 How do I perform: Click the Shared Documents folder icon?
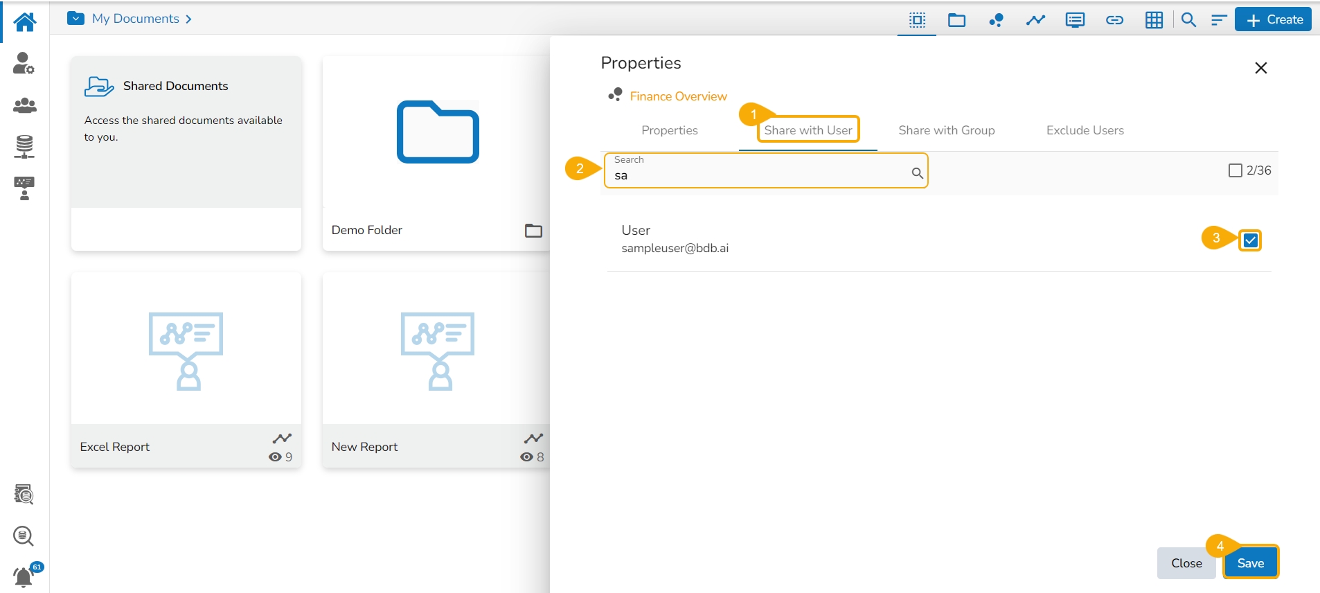tap(99, 86)
